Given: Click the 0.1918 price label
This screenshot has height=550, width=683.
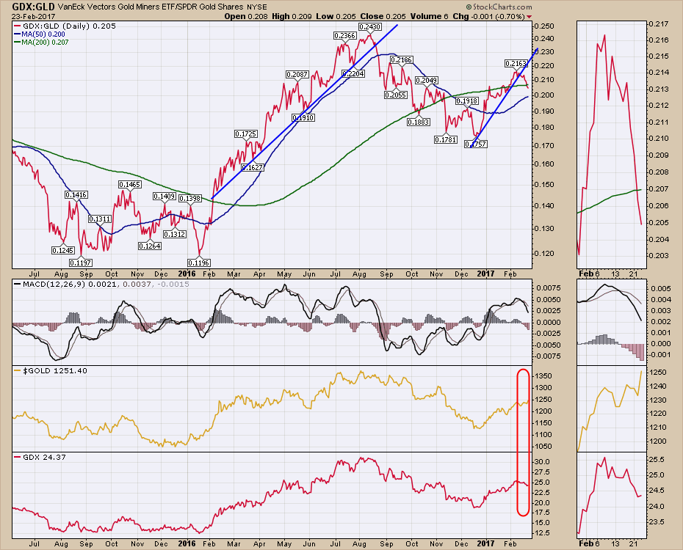Looking at the screenshot, I should pyautogui.click(x=467, y=101).
